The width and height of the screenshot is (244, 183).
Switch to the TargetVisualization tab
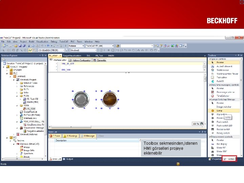coord(72,56)
